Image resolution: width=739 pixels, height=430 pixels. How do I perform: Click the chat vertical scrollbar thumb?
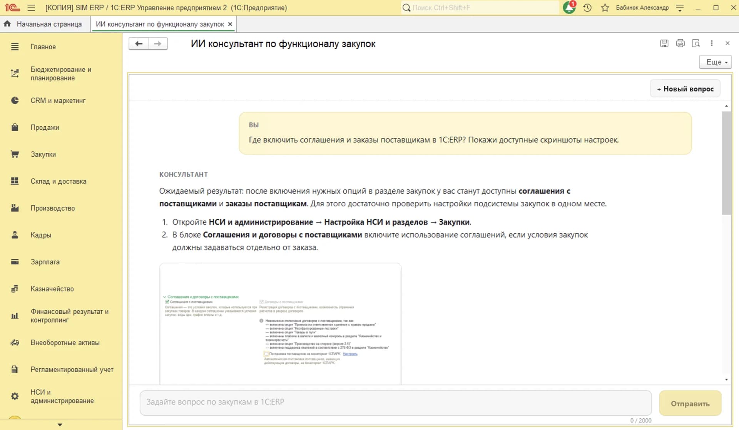tap(726, 163)
